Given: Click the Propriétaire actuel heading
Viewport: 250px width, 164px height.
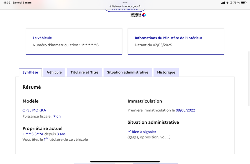Looking at the screenshot, I should [x=42, y=128].
